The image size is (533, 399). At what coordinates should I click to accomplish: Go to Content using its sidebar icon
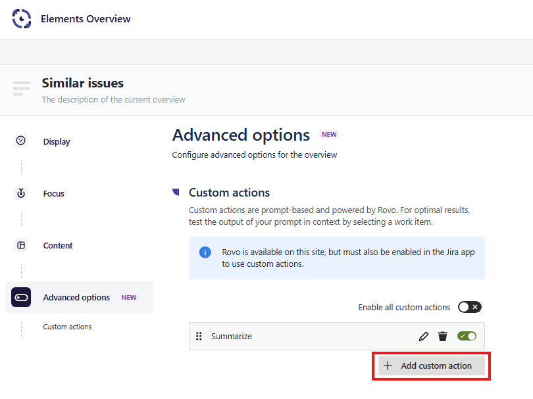pyautogui.click(x=21, y=245)
